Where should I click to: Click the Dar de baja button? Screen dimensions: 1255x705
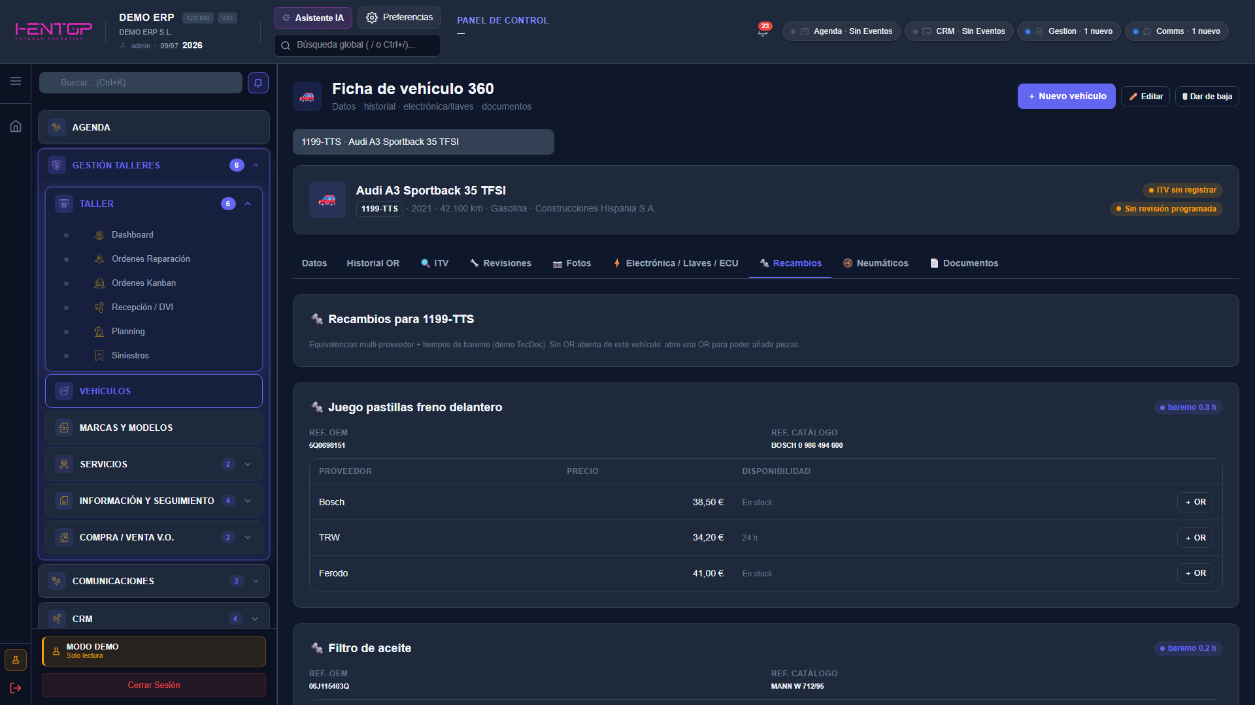tap(1207, 97)
